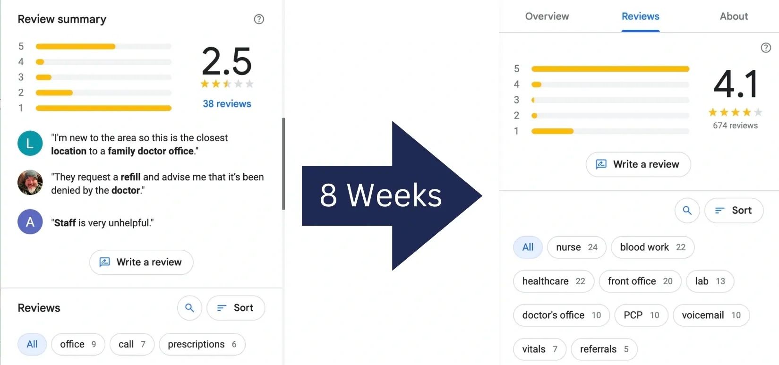Viewport: 779px width, 365px height.
Task: Click Write a review in right panel
Action: point(638,164)
